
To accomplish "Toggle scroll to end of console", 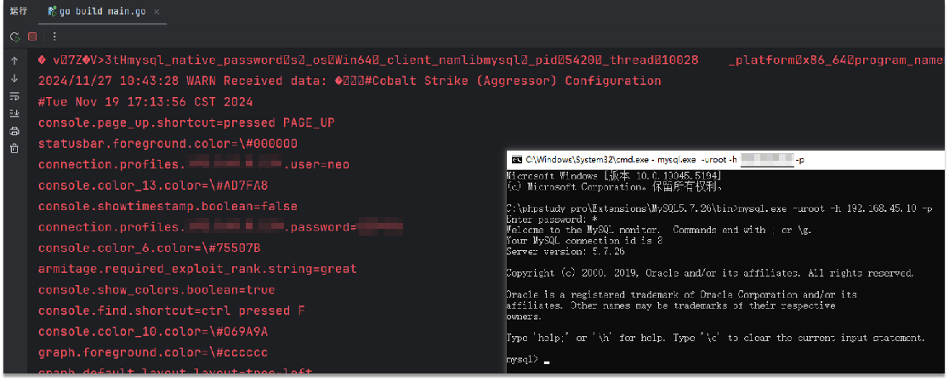I will (14, 113).
